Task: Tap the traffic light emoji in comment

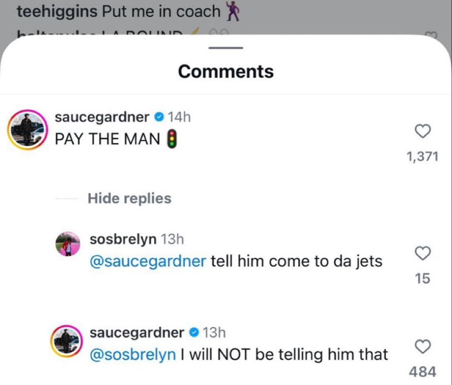Action: 172,139
